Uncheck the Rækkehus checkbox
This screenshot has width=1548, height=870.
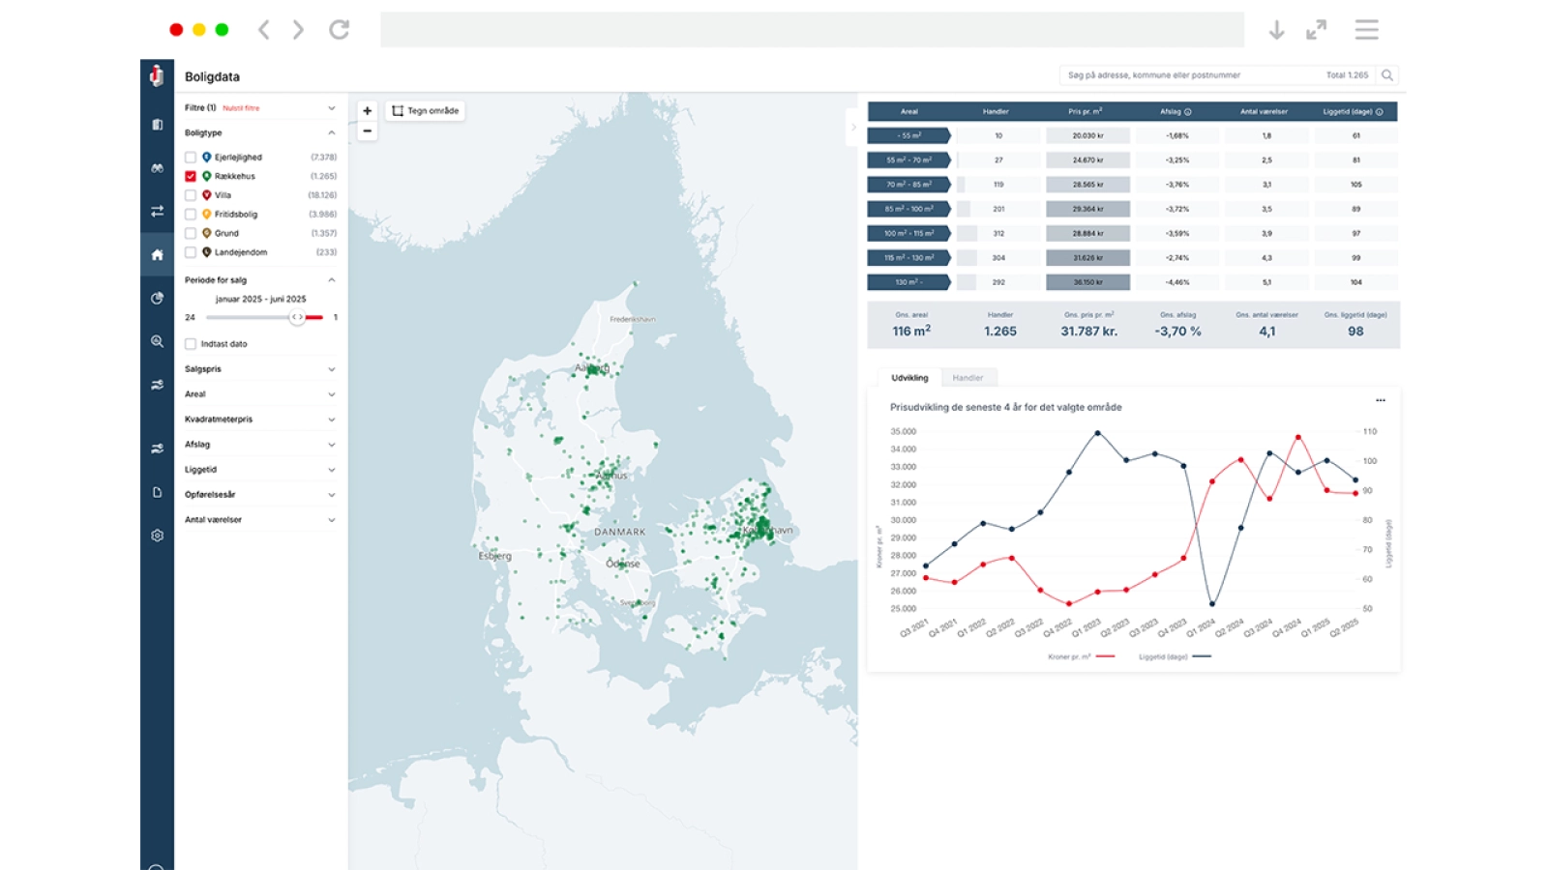[x=191, y=176]
